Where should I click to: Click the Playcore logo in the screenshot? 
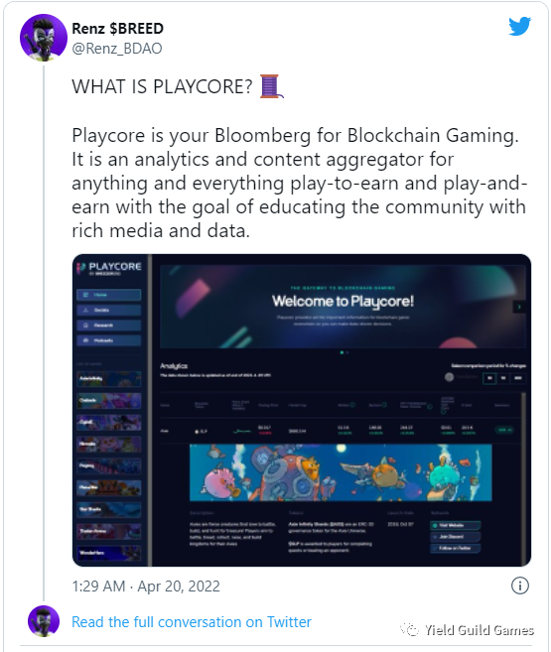click(x=109, y=268)
